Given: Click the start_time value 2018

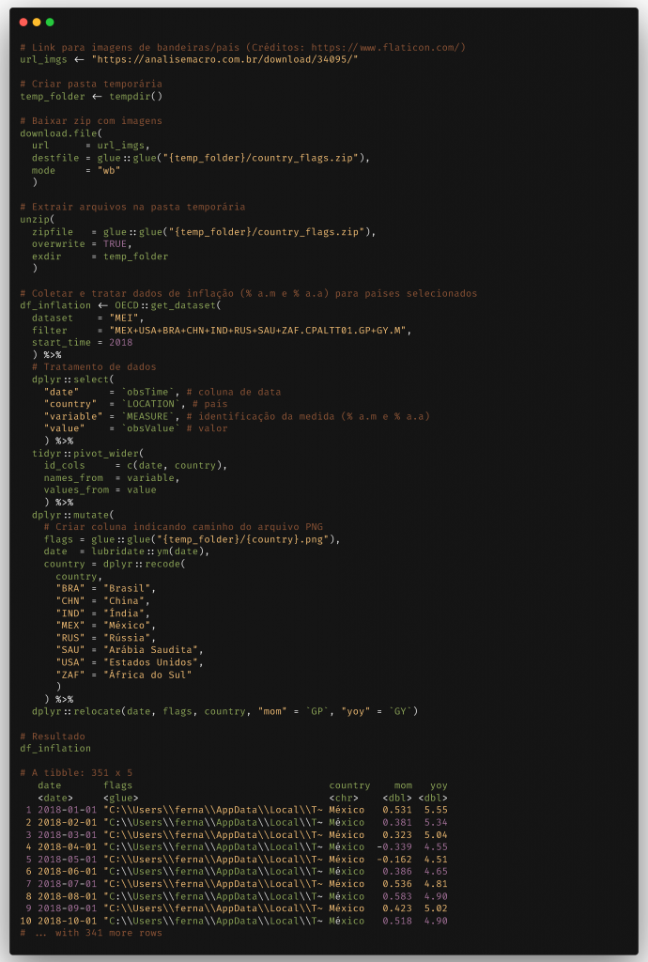Looking at the screenshot, I should pyautogui.click(x=120, y=342).
